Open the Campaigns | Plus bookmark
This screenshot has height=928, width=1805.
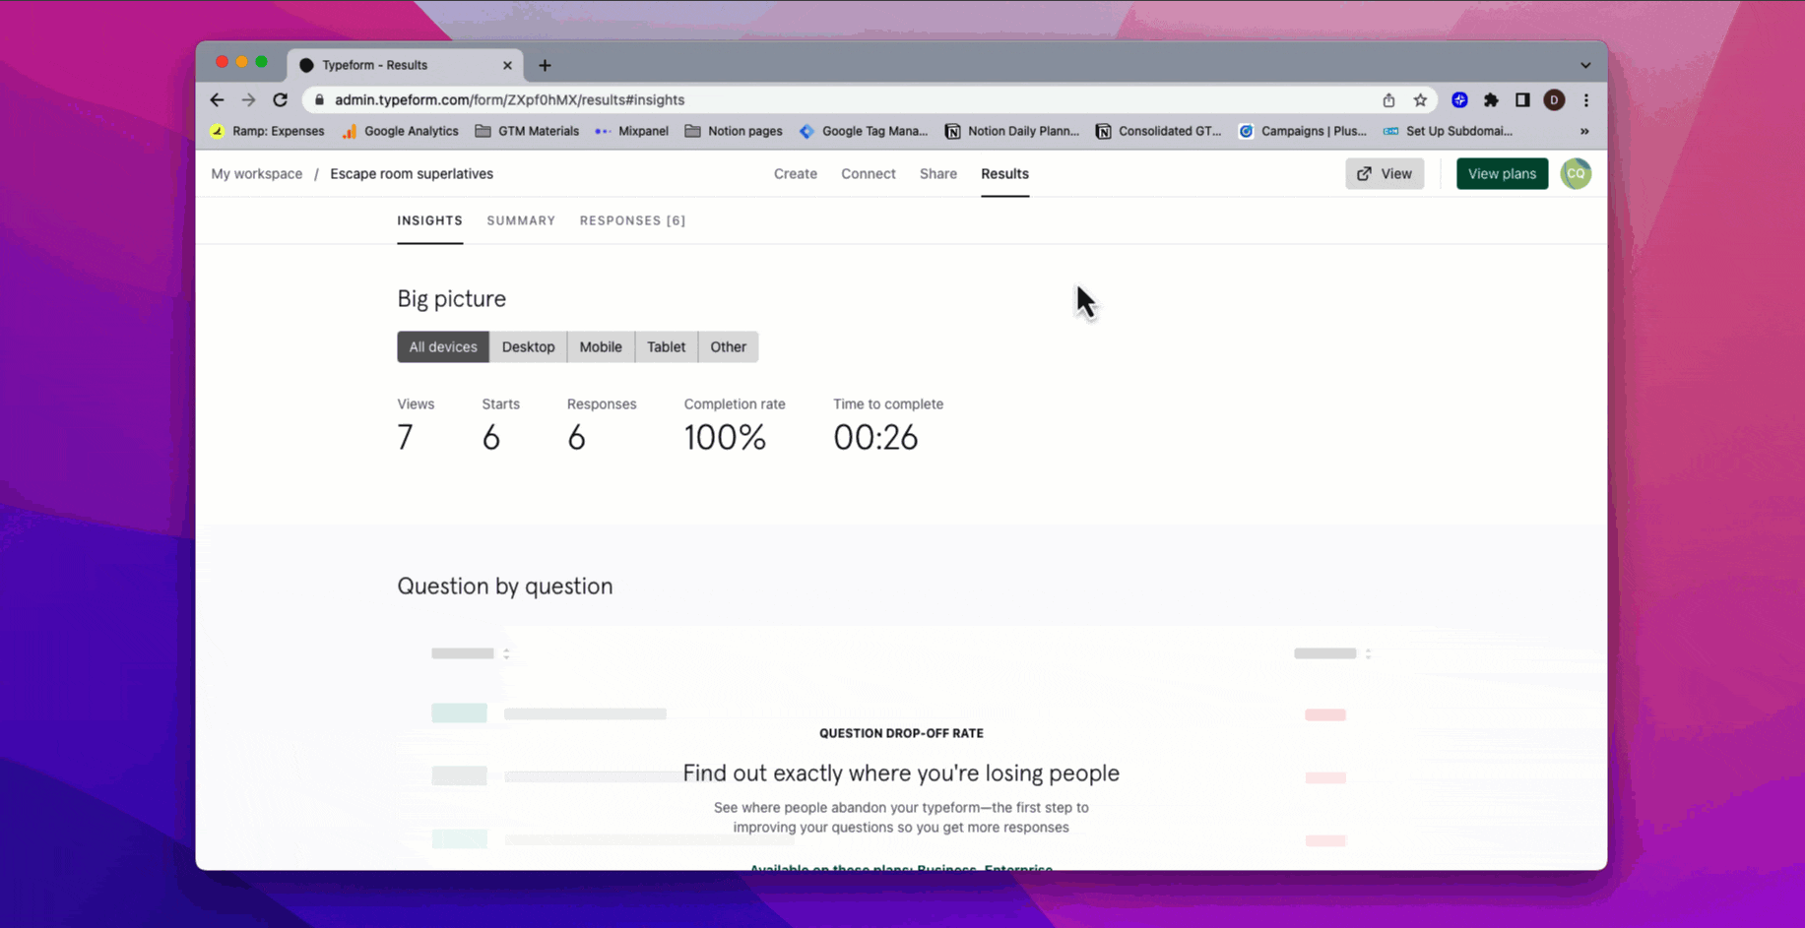(1302, 131)
